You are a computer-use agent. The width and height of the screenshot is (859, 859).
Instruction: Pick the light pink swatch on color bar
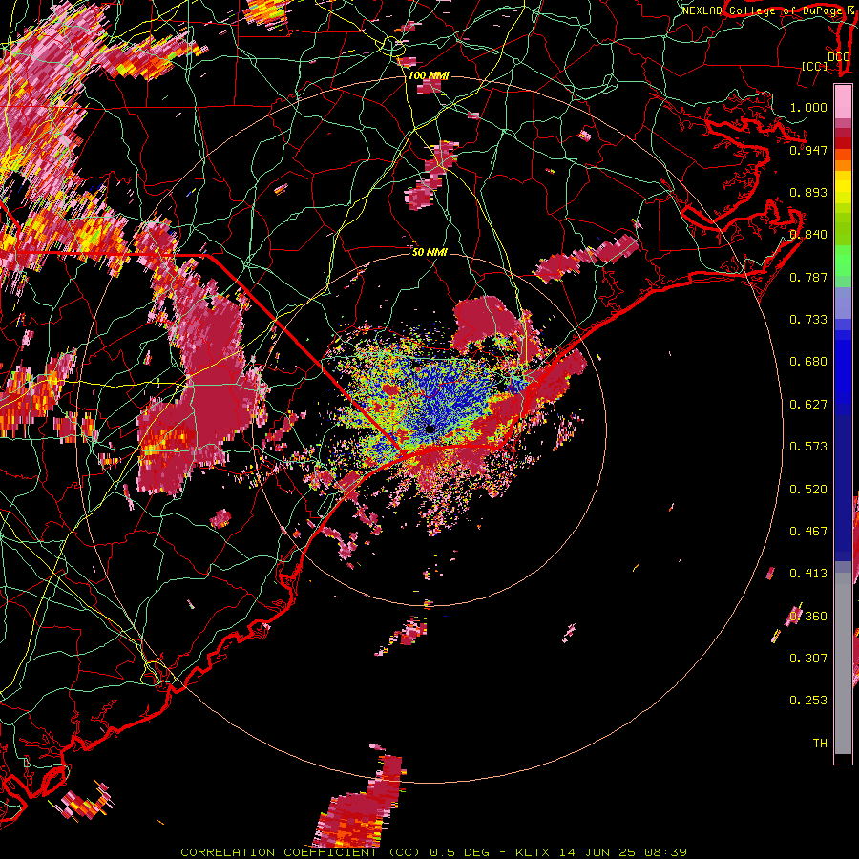click(x=843, y=101)
